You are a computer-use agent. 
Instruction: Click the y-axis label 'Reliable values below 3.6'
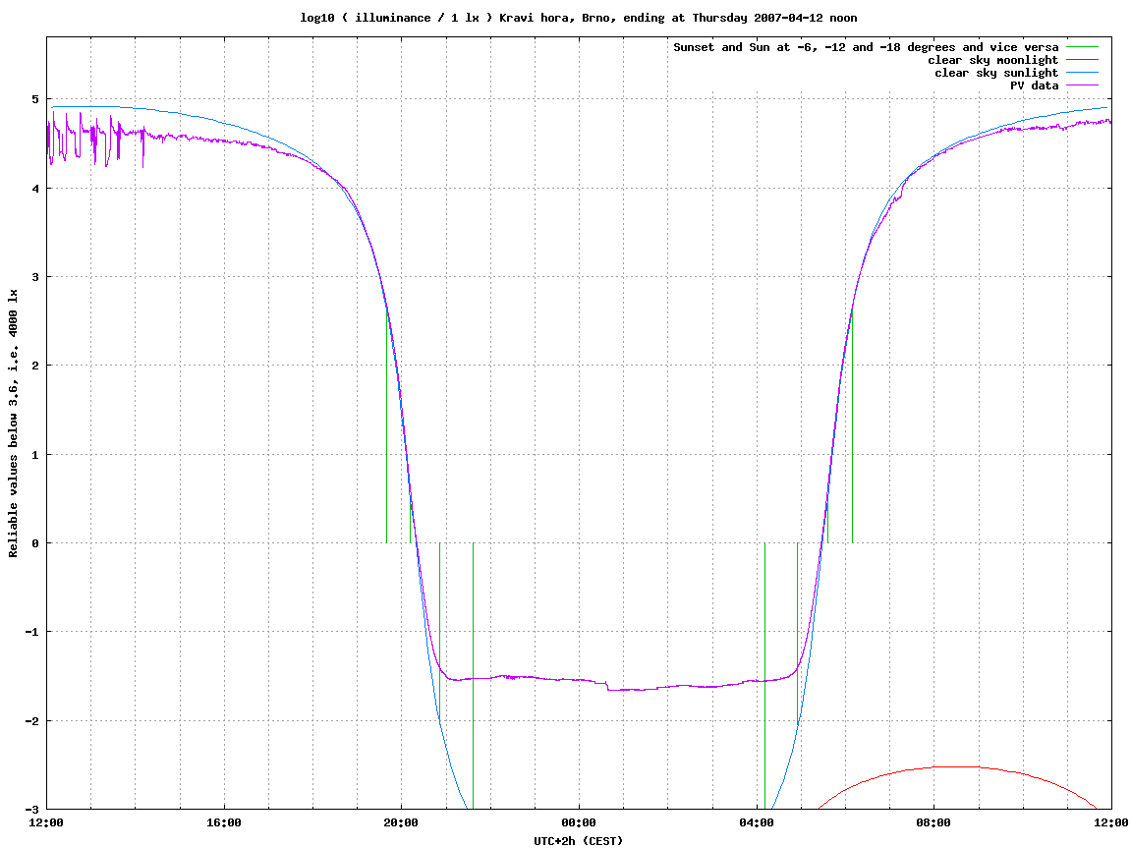click(x=13, y=423)
